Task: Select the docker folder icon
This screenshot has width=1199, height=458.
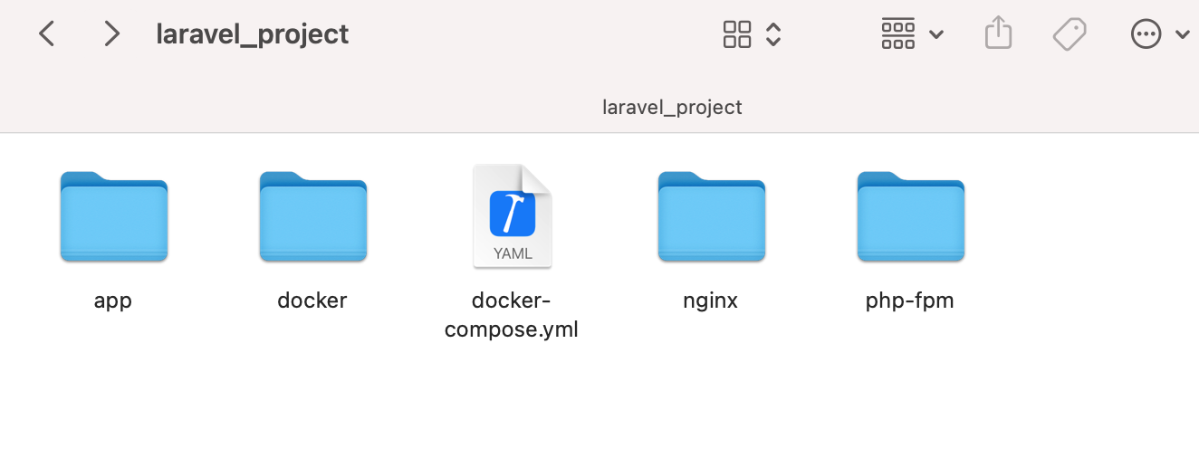Action: (x=313, y=216)
